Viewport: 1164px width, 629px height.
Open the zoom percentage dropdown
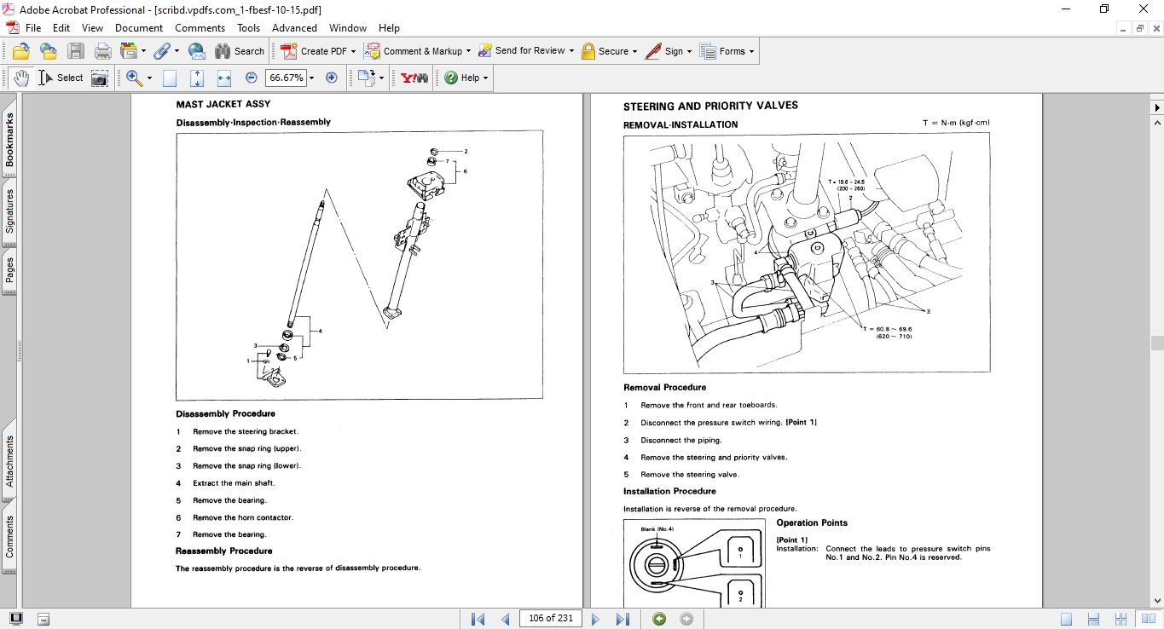tap(311, 78)
